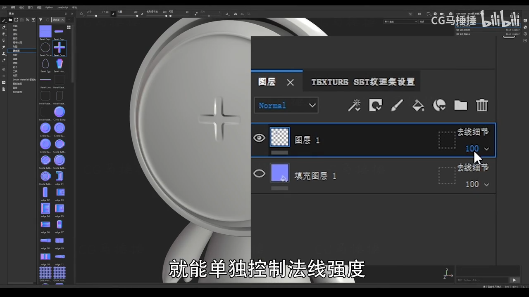Select 全部 category in shelf
This screenshot has height=297, width=529.
click(x=15, y=26)
